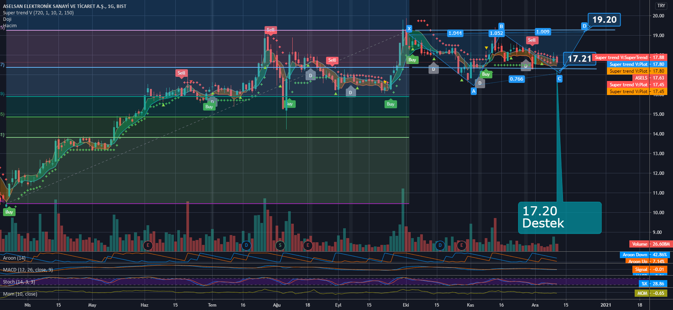Click the 1.052 ratio label
Screen dimensions: 673x310
pos(496,33)
